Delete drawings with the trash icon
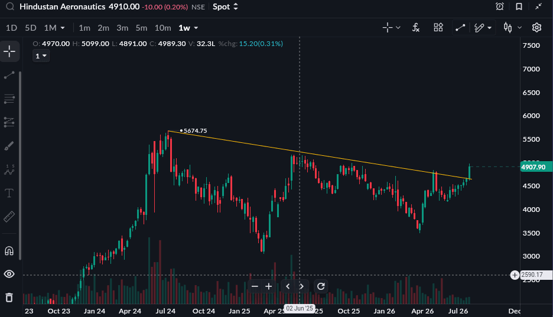Image resolution: width=553 pixels, height=317 pixels. tap(9, 298)
